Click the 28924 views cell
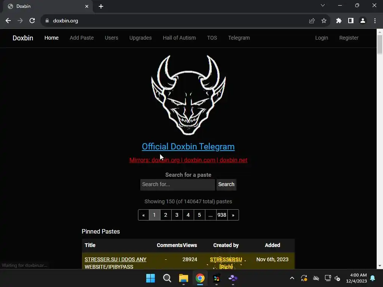383x287 pixels. [x=190, y=259]
